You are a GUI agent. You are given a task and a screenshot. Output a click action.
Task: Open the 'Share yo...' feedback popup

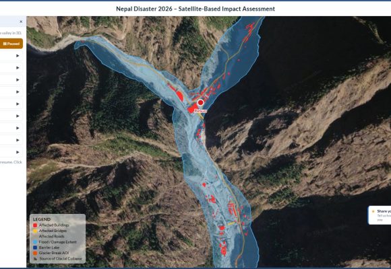click(x=380, y=215)
